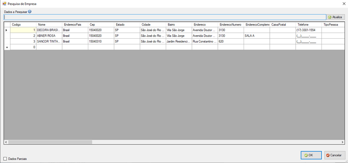This screenshot has width=348, height=163.
Task: Enable the Dados Parciais checkbox
Action: (x=5, y=159)
